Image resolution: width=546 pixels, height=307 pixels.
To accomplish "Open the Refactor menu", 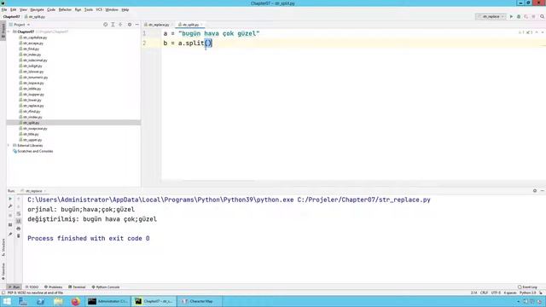I will (65, 9).
